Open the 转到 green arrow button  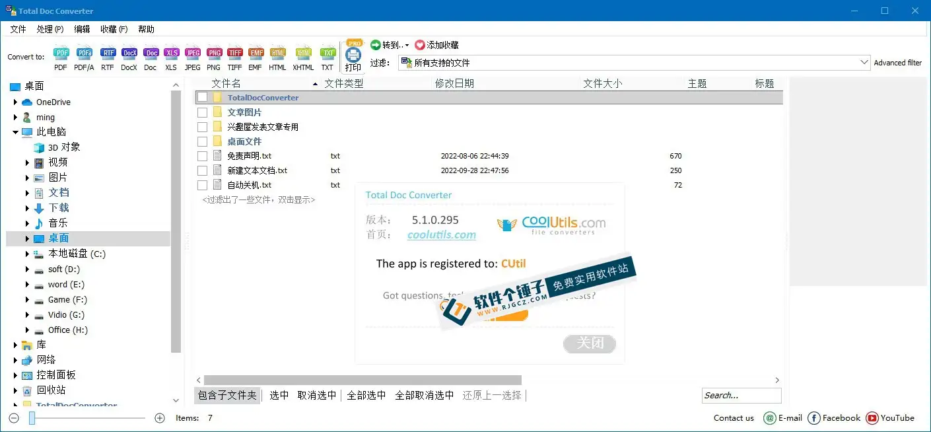point(375,45)
